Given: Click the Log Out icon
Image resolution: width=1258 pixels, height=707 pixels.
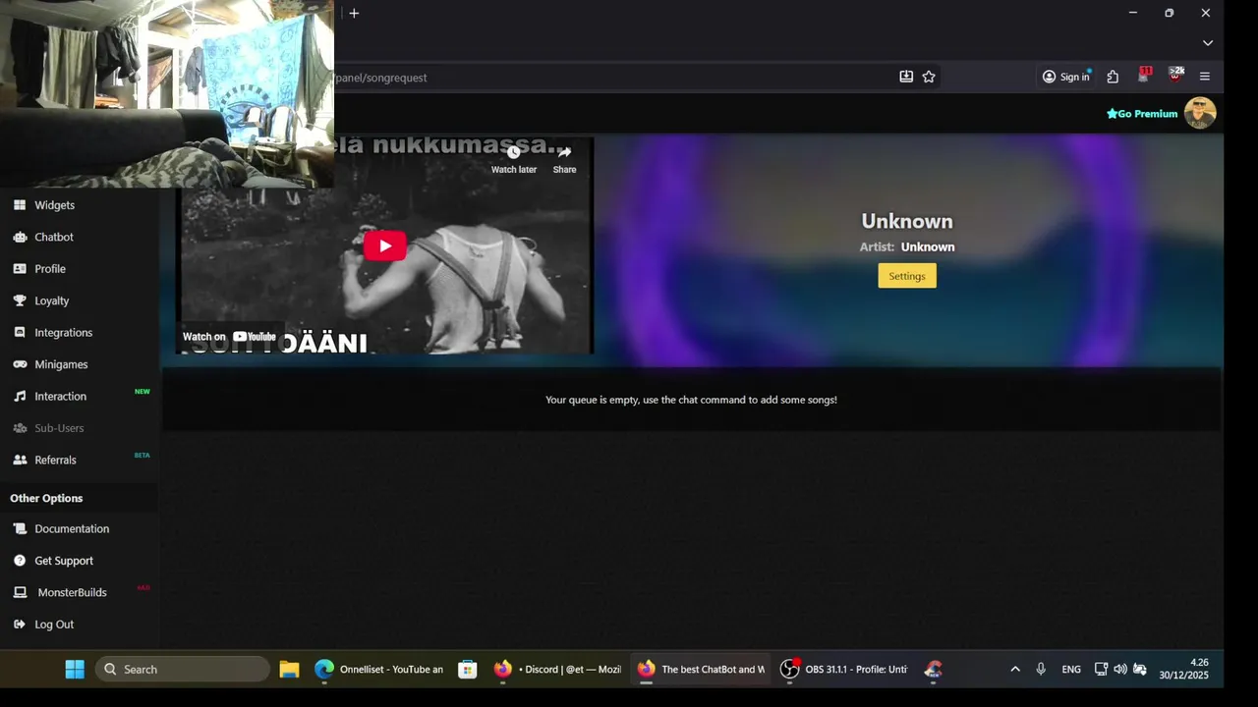Looking at the screenshot, I should (20, 625).
